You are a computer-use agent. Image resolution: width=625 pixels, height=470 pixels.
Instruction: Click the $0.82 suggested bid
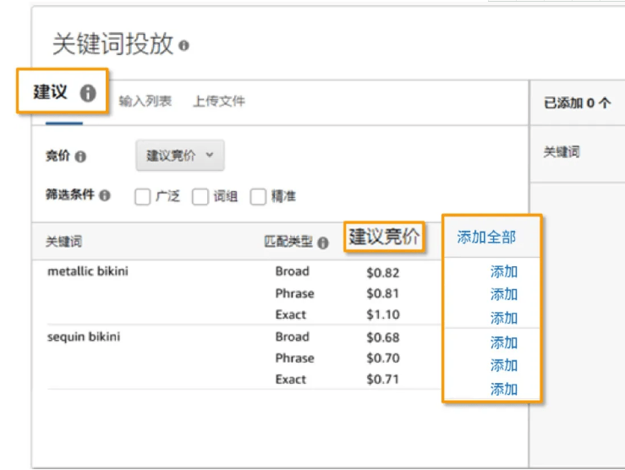tap(382, 273)
